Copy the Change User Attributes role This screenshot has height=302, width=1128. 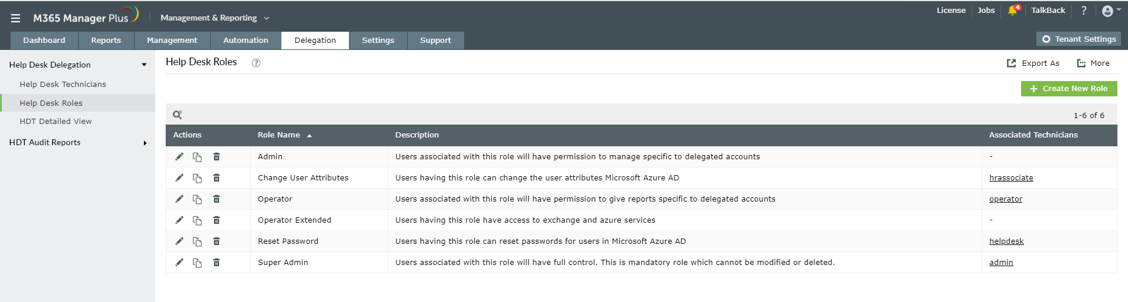point(197,178)
